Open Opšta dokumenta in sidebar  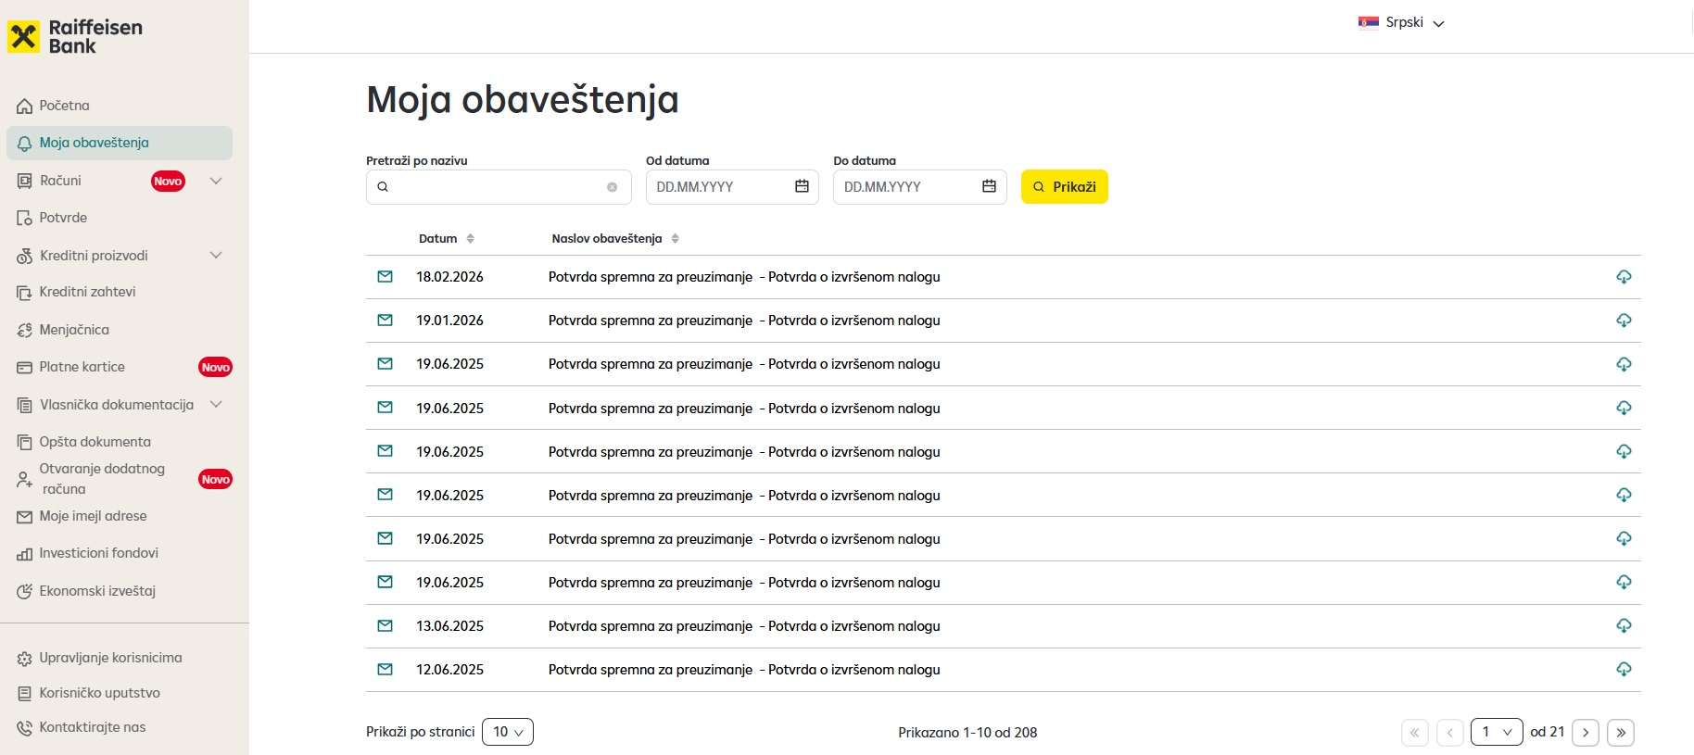tap(83, 442)
